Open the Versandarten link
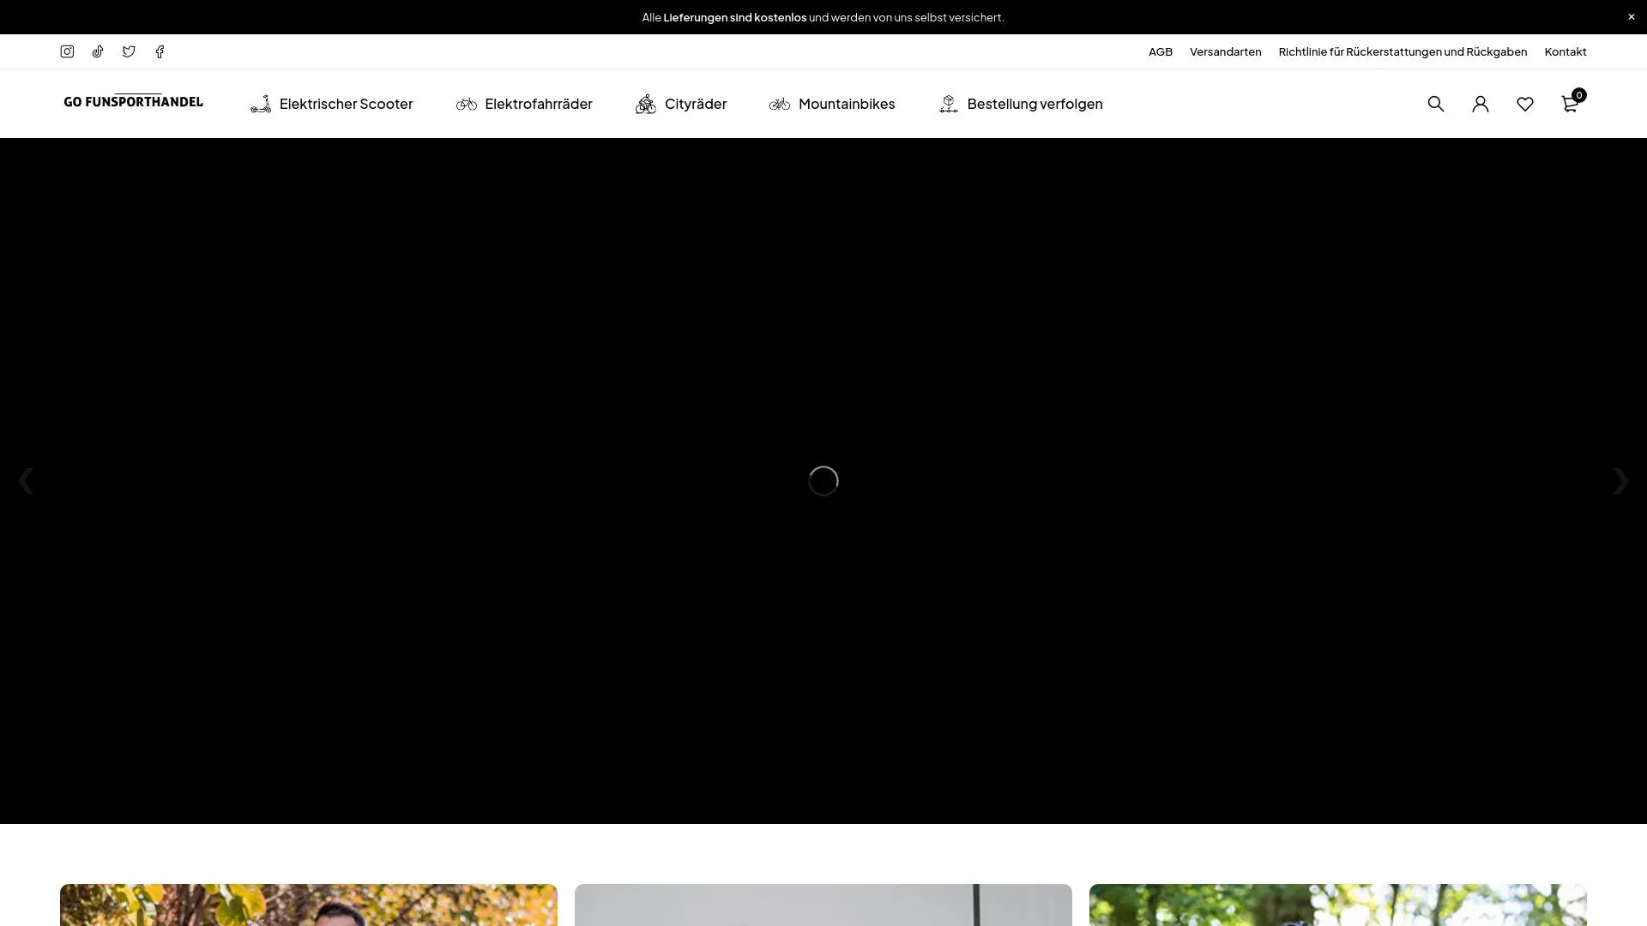The height and width of the screenshot is (926, 1647). point(1225,51)
